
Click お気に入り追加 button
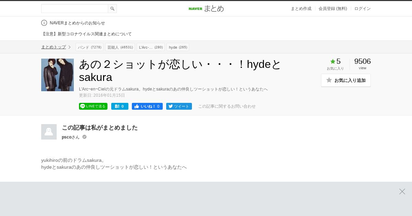click(x=346, y=80)
